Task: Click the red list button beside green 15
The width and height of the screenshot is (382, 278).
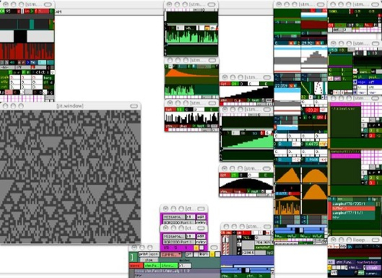Action: click(170, 110)
